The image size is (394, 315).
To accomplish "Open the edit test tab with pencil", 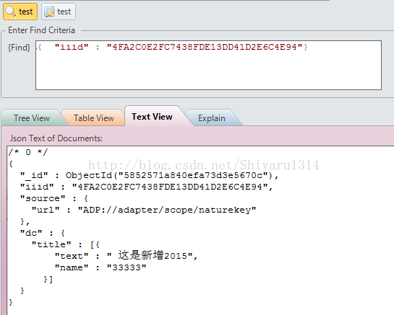I will tap(59, 12).
